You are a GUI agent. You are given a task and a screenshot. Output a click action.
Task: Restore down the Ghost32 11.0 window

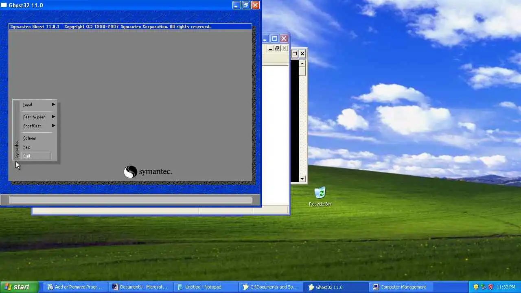pyautogui.click(x=246, y=5)
